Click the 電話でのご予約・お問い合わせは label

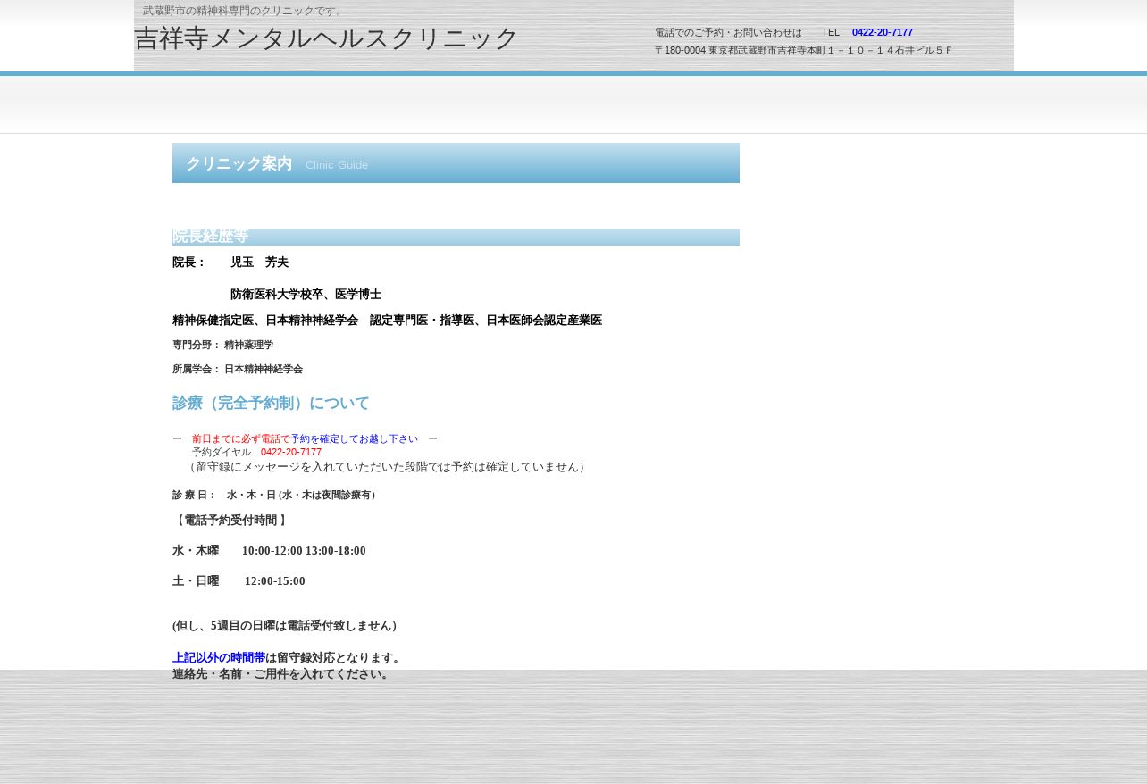(x=728, y=32)
